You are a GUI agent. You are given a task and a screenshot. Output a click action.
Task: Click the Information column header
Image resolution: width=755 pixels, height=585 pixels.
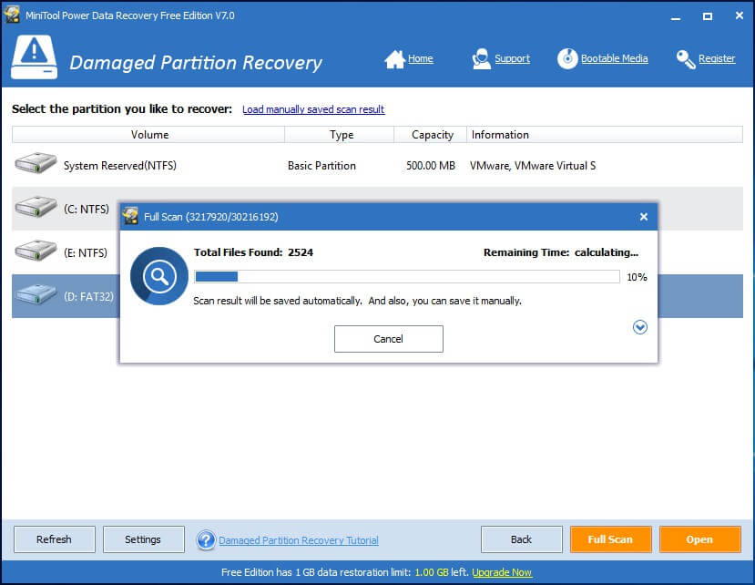coord(605,135)
